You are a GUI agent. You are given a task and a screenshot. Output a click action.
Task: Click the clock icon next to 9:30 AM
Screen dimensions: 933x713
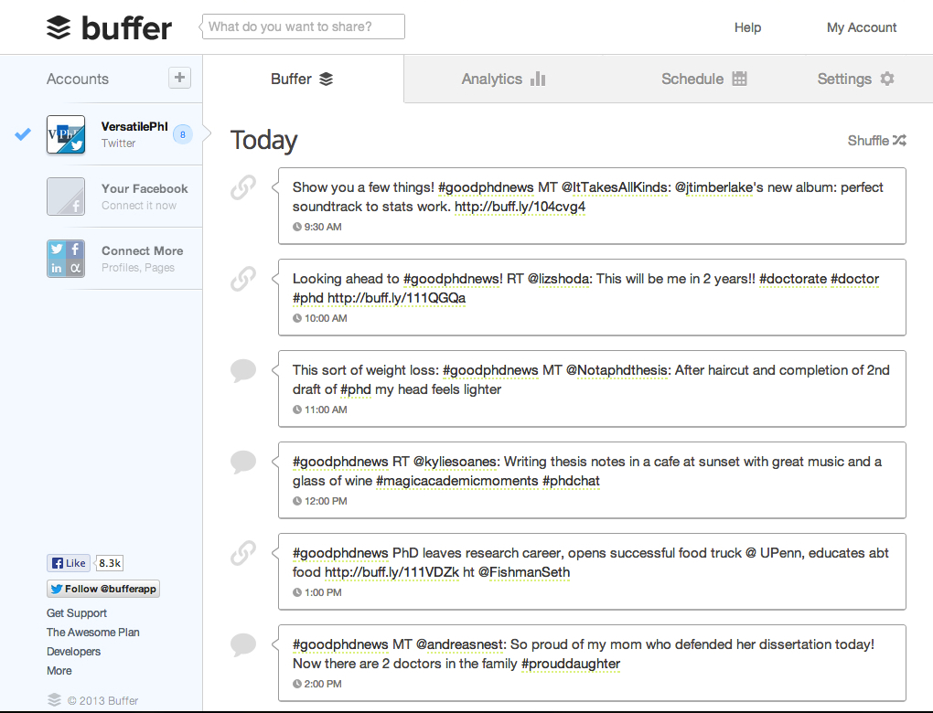point(297,227)
